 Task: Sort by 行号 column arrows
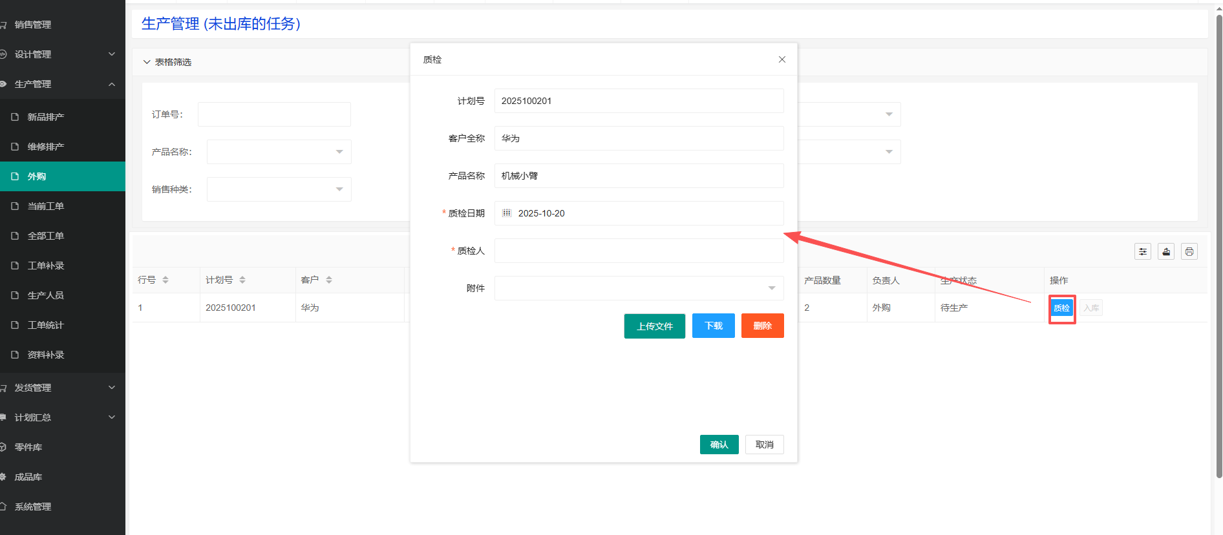pyautogui.click(x=165, y=280)
